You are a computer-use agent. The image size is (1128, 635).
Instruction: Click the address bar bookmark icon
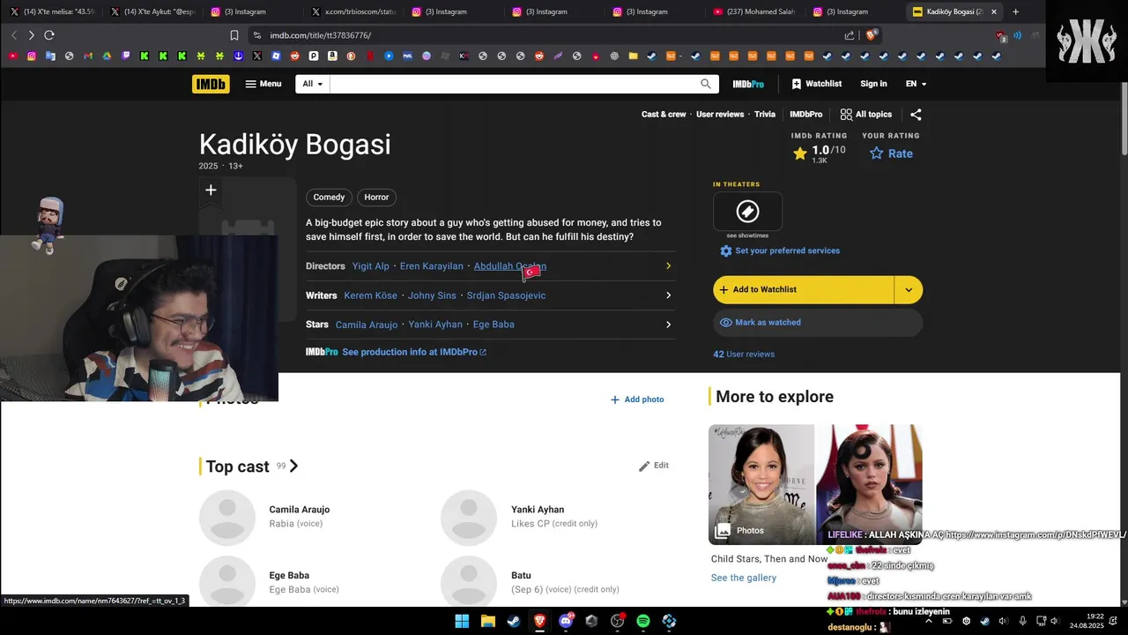pyautogui.click(x=234, y=35)
